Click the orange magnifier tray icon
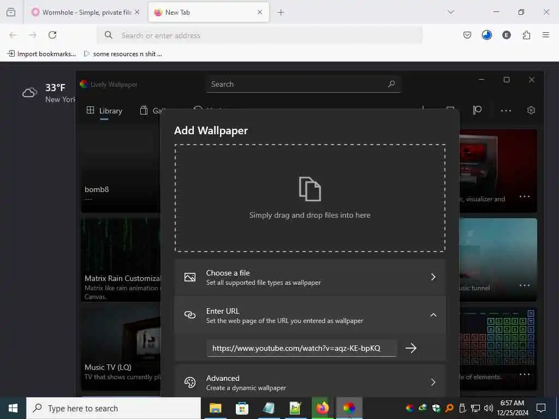Image resolution: width=559 pixels, height=419 pixels. [x=449, y=408]
